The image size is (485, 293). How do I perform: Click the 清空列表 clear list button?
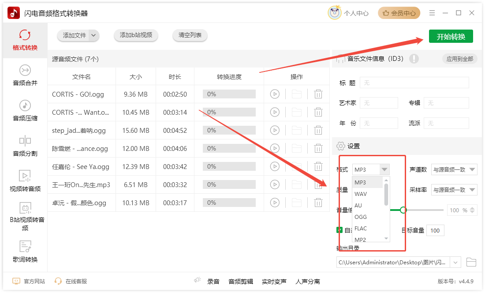click(190, 35)
